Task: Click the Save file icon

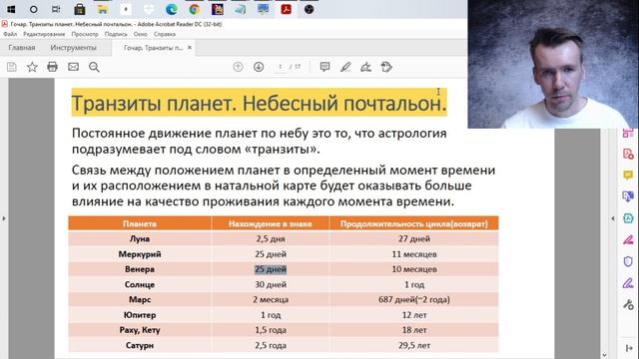Action: [x=12, y=67]
